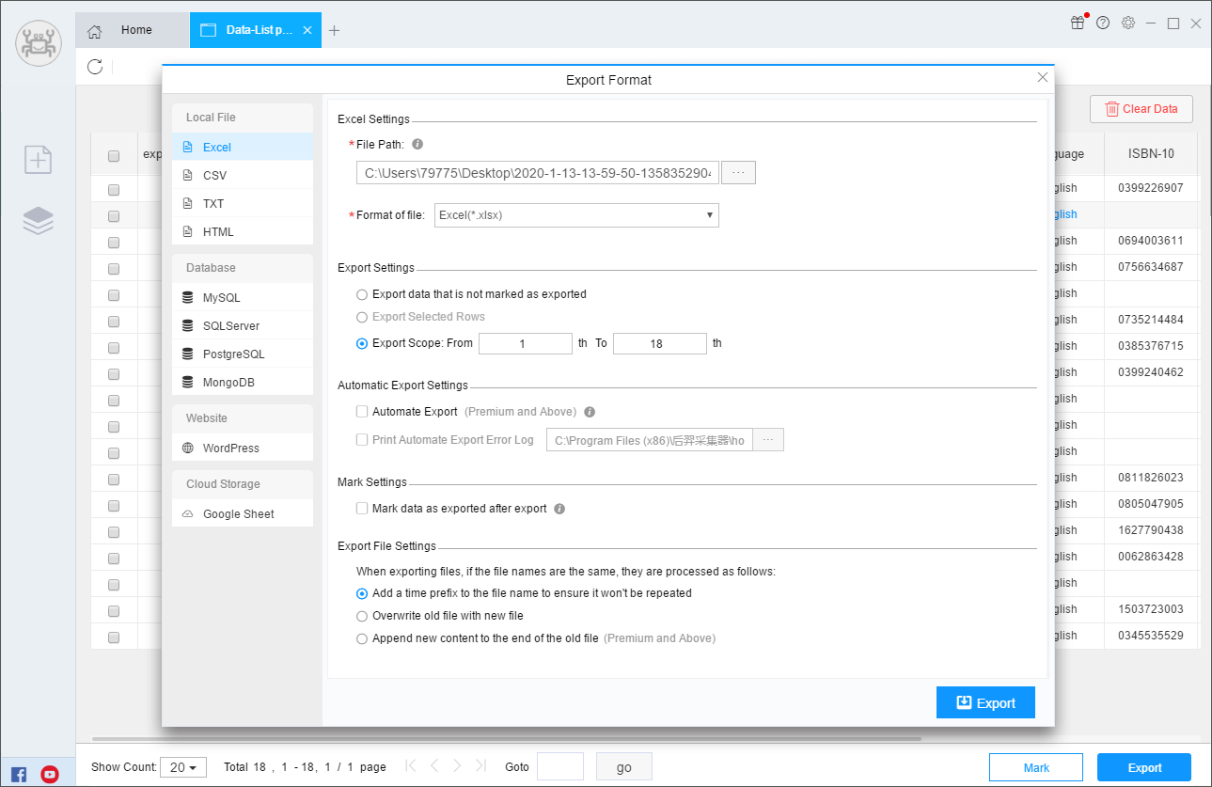Expand the Format of file dropdown
The height and width of the screenshot is (787, 1212).
[x=576, y=215]
